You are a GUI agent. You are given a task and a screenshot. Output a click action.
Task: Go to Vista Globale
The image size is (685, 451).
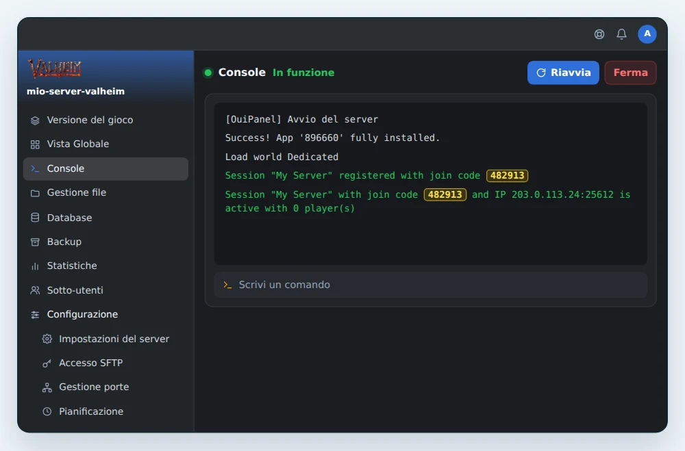coord(105,144)
